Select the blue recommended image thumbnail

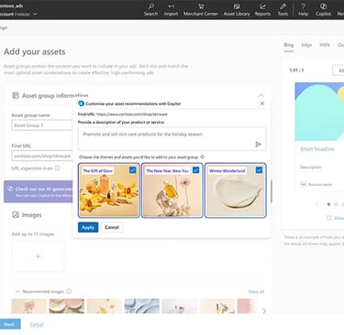tap(142, 306)
